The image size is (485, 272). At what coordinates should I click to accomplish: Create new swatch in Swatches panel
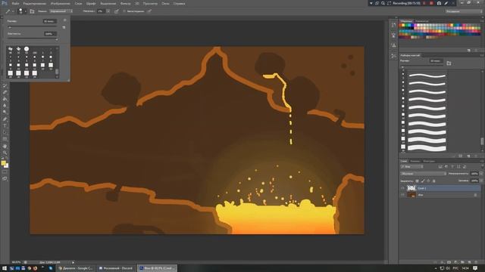(x=469, y=50)
